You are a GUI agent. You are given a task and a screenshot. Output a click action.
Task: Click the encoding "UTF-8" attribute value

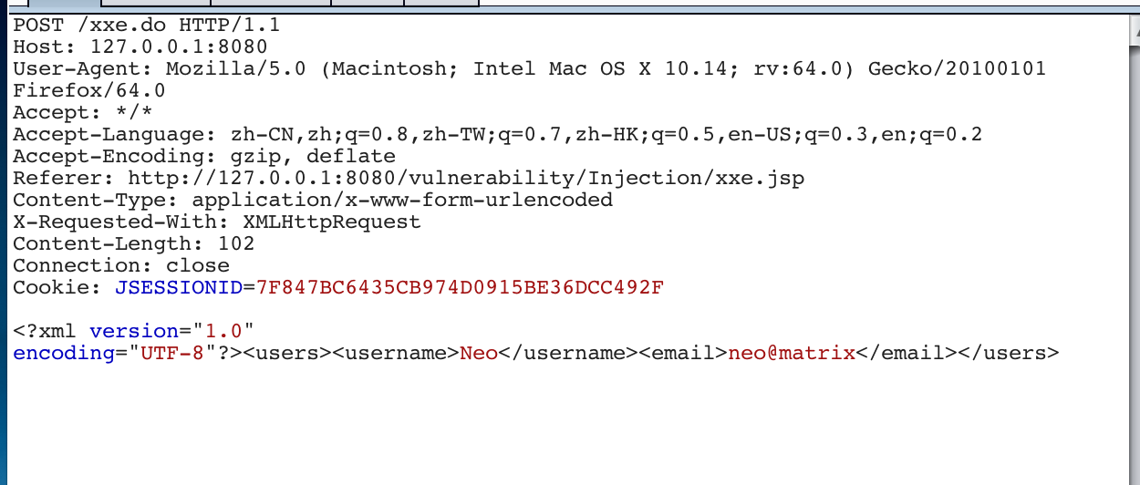point(172,353)
